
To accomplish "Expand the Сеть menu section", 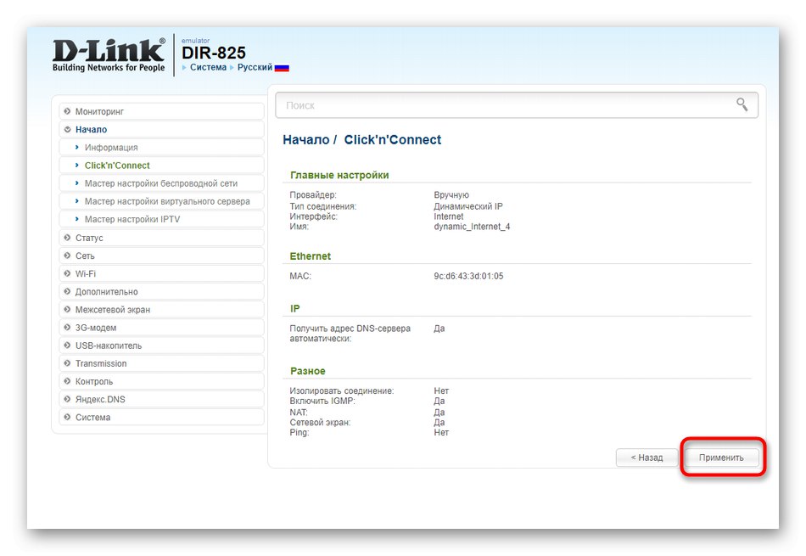I will [x=161, y=256].
